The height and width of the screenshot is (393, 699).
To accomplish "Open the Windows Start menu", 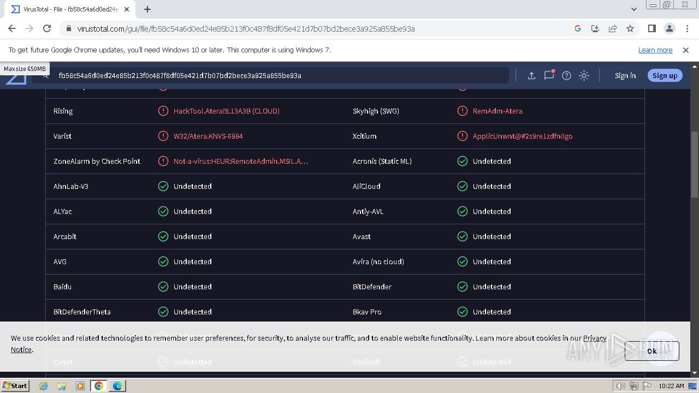I will point(15,385).
